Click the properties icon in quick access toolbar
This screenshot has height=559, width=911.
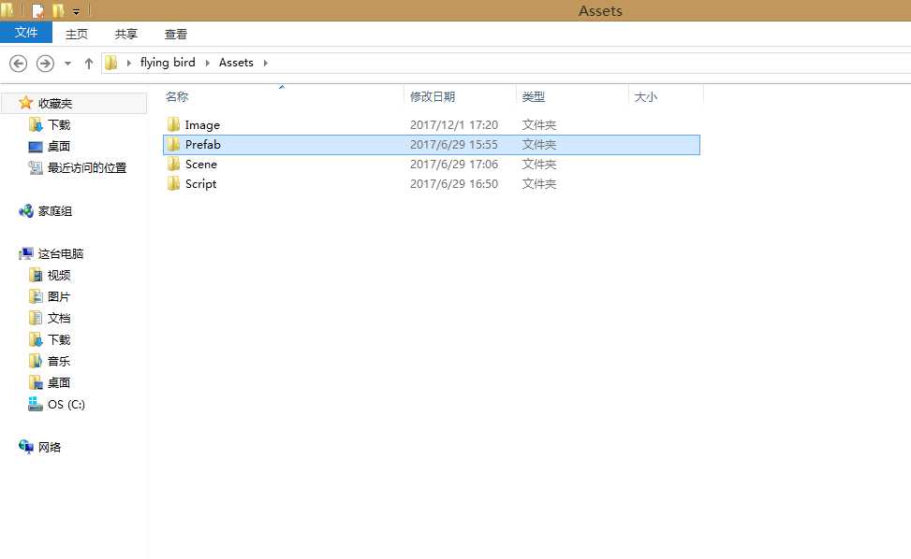point(38,10)
